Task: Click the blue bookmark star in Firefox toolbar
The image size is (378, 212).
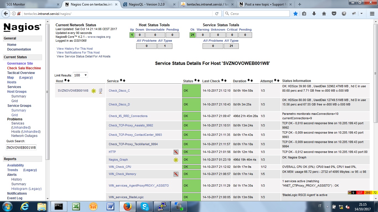Action: [296, 14]
